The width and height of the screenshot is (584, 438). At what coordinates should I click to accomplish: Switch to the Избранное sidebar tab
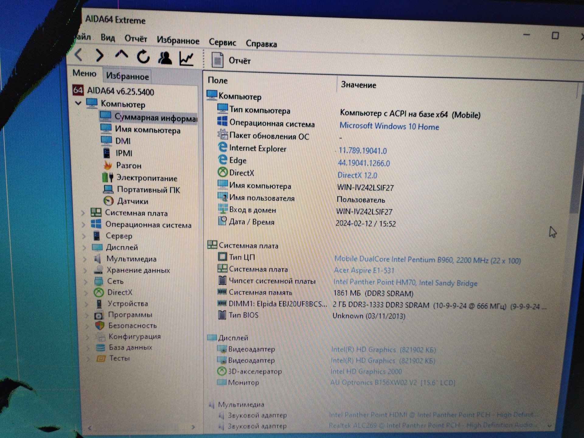tap(127, 76)
